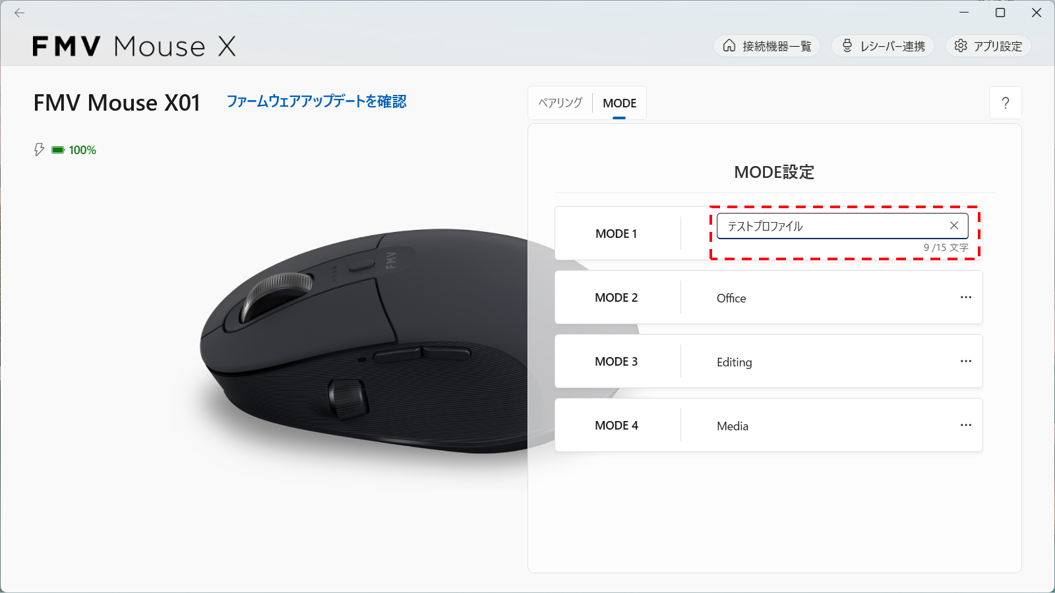Screen dimensions: 1055x593
Task: Open レシーバー連携 receiver pairing
Action: coord(883,46)
